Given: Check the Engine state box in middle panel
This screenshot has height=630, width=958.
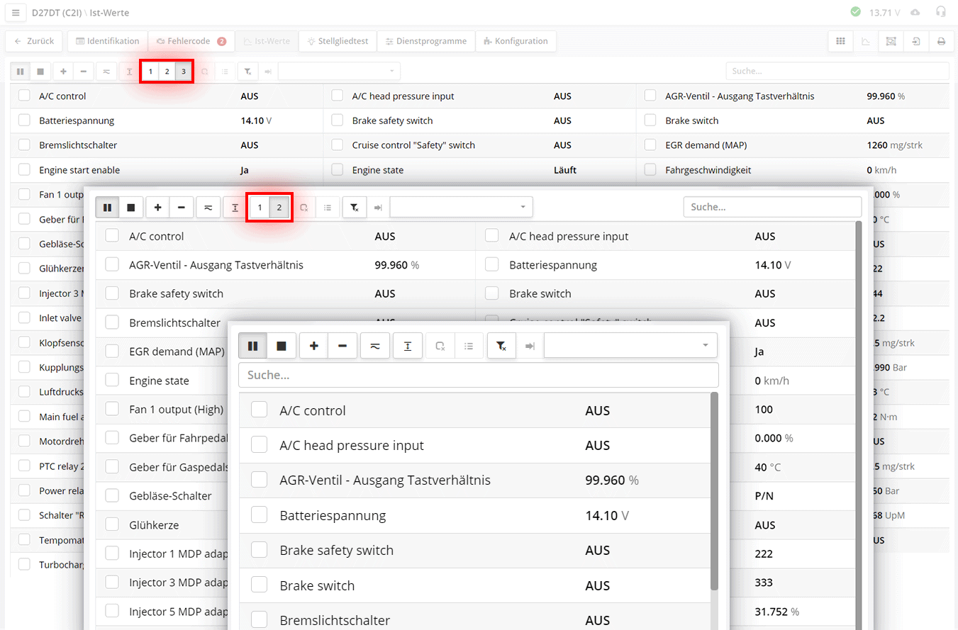Looking at the screenshot, I should coord(112,381).
